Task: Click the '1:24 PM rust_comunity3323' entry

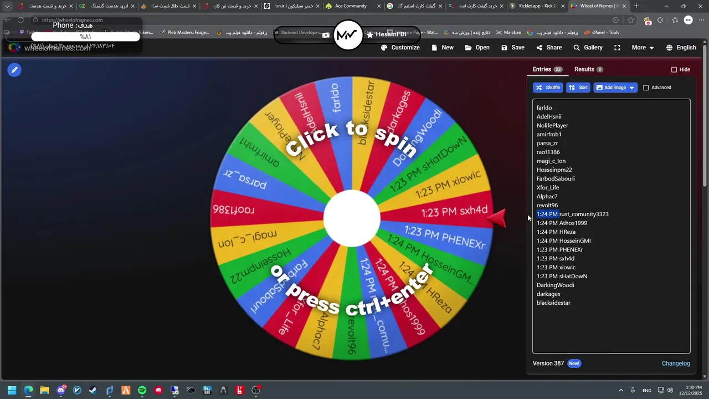Action: pyautogui.click(x=572, y=214)
